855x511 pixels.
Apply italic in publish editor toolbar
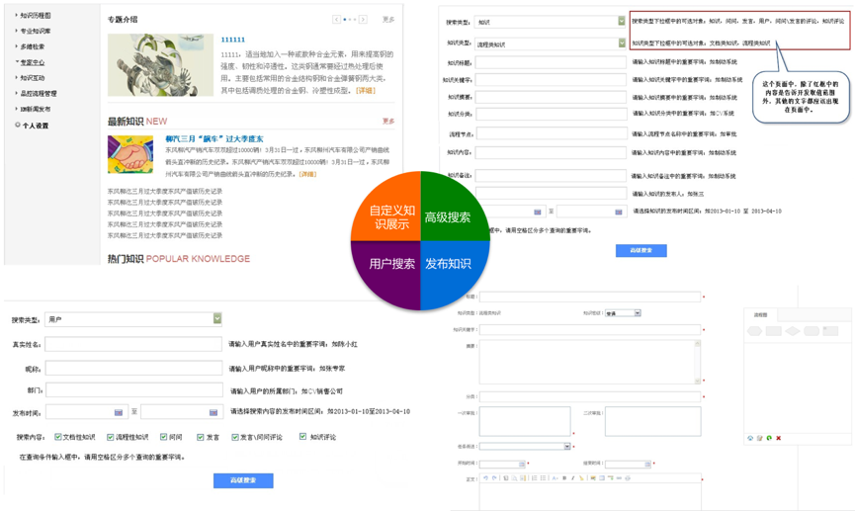point(573,477)
